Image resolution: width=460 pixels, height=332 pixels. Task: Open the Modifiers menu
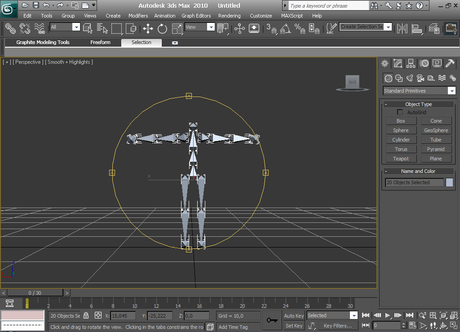(x=138, y=16)
